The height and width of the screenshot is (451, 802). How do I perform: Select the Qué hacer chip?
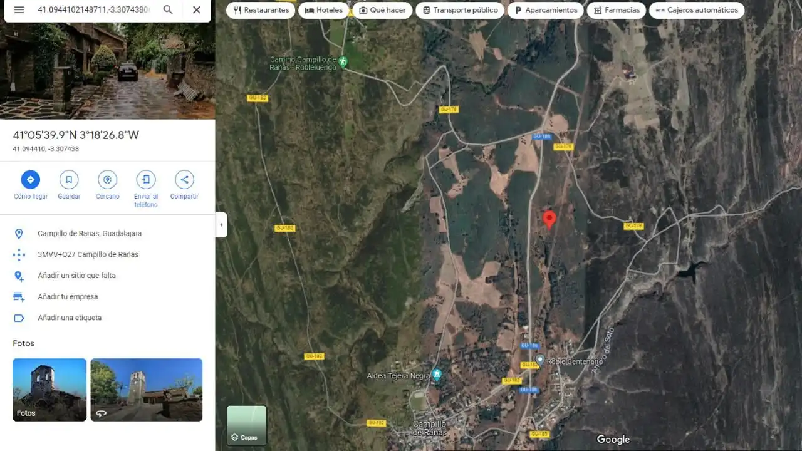point(382,10)
